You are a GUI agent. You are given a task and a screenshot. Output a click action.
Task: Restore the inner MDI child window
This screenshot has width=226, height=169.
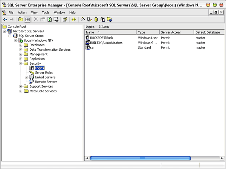[x=216, y=12]
